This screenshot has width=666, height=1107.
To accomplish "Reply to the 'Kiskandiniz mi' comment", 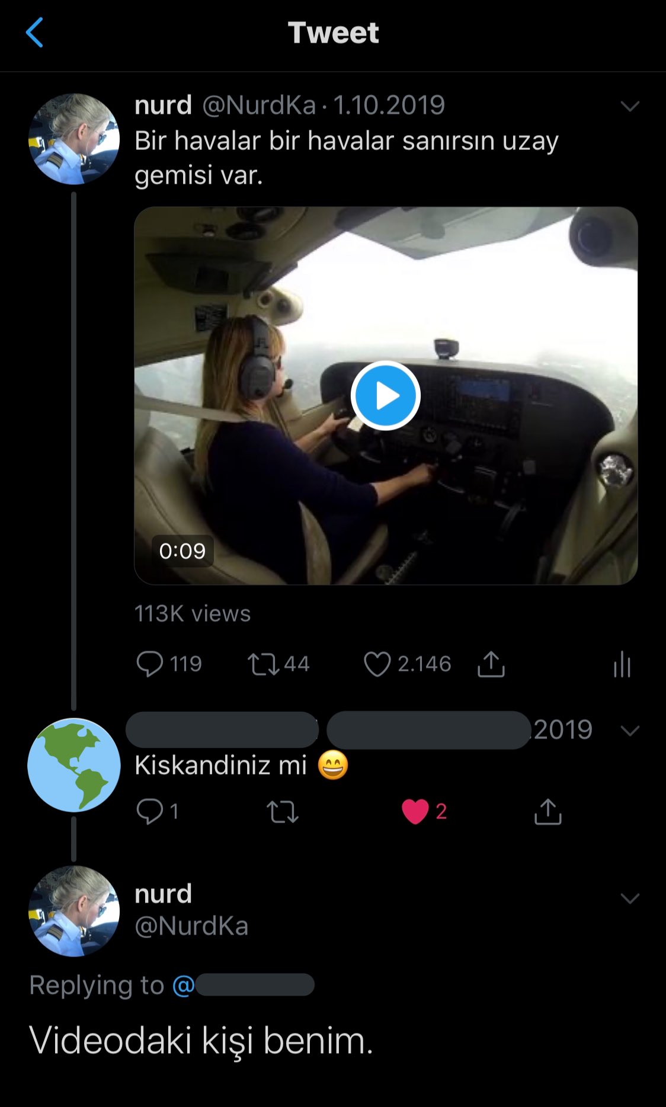I will 149,811.
